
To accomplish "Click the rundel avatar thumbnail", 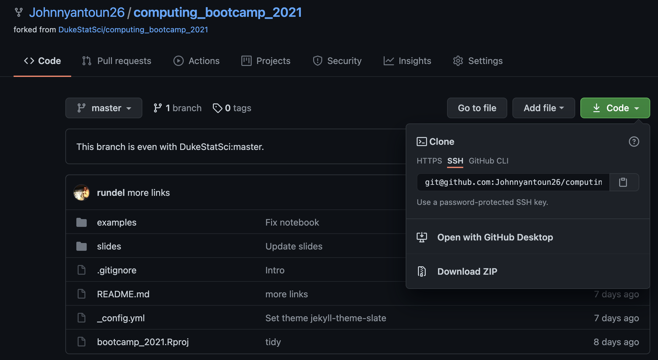I will (x=82, y=193).
